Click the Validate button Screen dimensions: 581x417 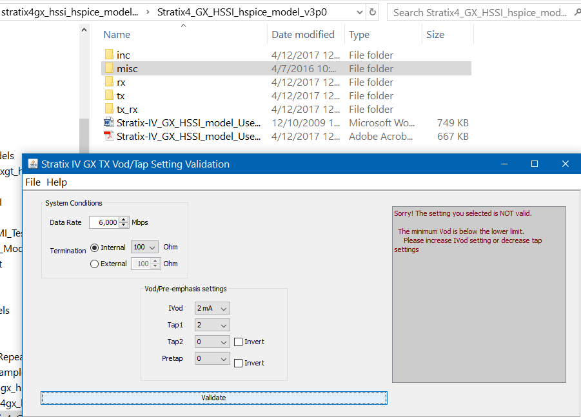(213, 398)
